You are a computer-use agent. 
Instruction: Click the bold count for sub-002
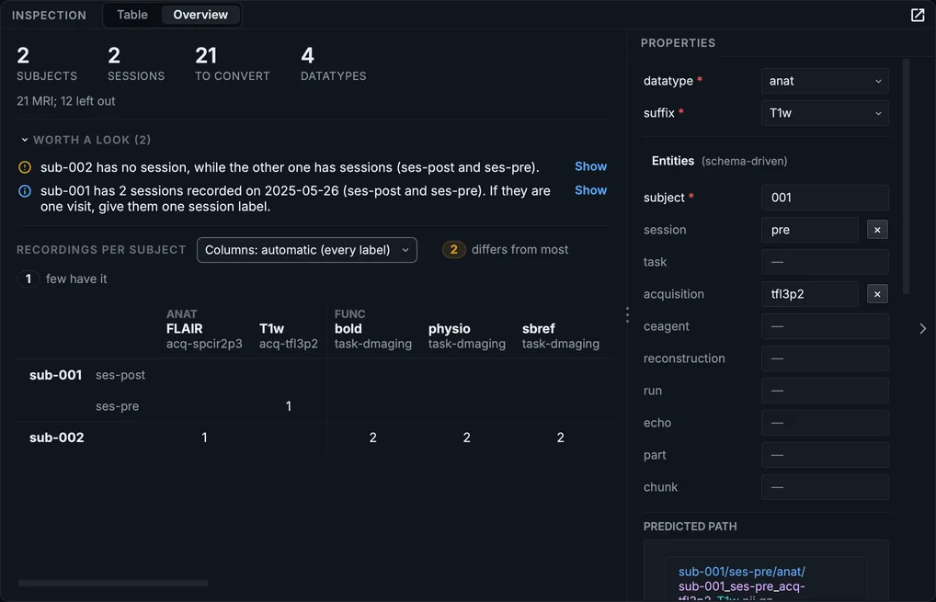372,437
